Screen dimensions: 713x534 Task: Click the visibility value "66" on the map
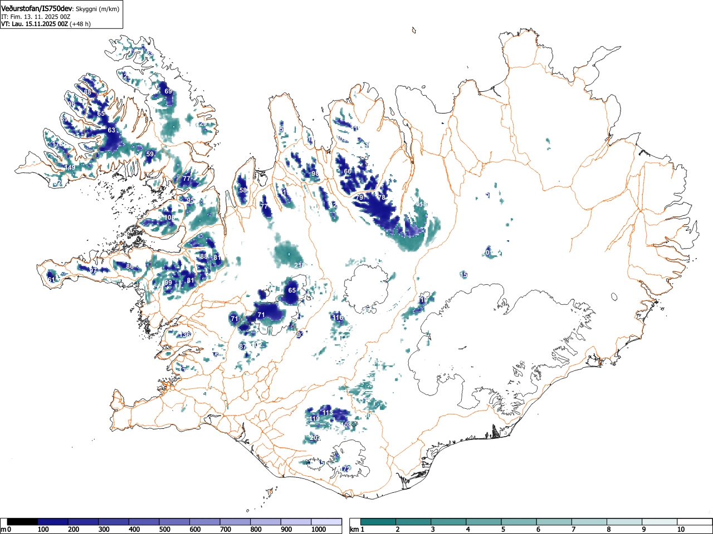(x=348, y=171)
